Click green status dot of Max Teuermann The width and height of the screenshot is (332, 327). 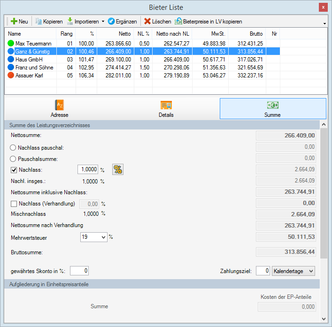point(11,43)
